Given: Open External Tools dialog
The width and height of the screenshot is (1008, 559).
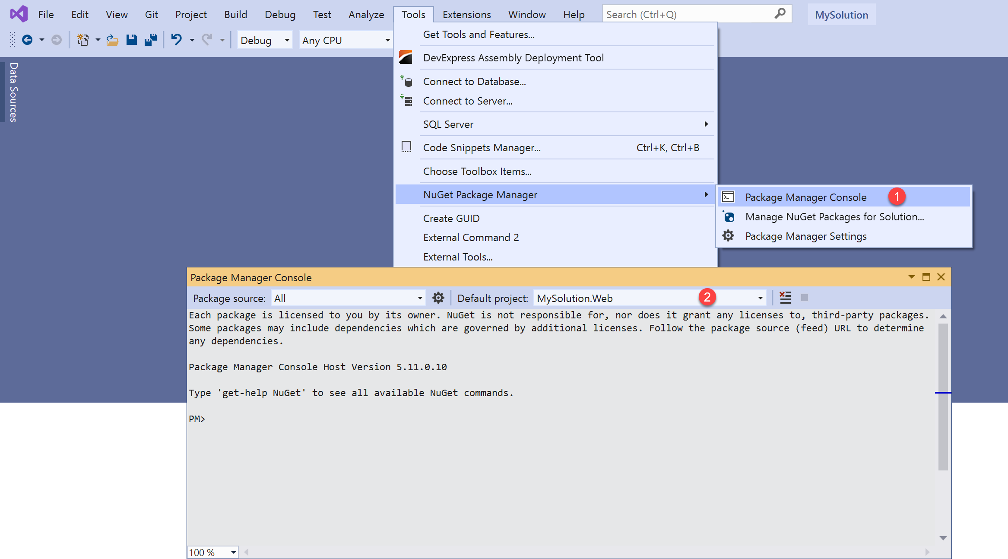Looking at the screenshot, I should point(556,257).
